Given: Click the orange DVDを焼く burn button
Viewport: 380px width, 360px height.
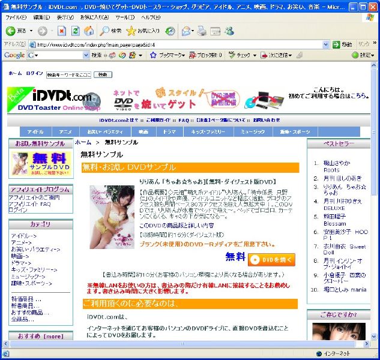Looking at the screenshot, I should pyautogui.click(x=271, y=259).
